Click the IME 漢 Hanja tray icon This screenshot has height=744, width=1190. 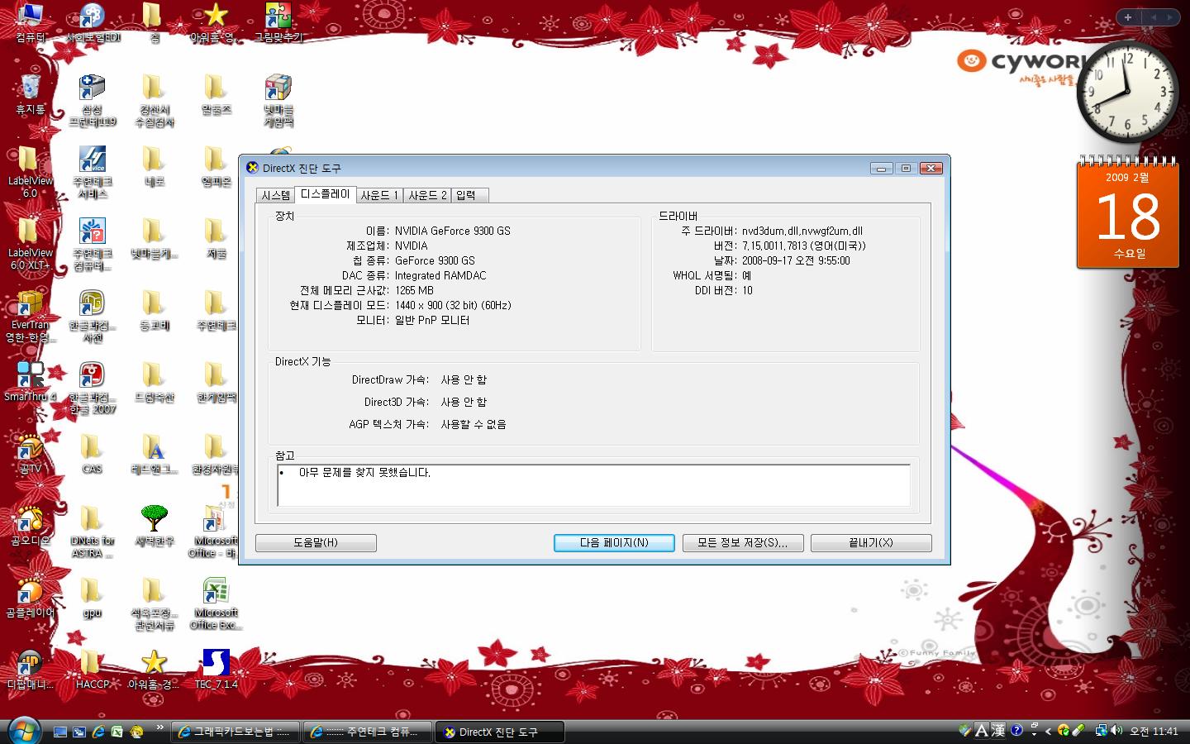(x=999, y=731)
